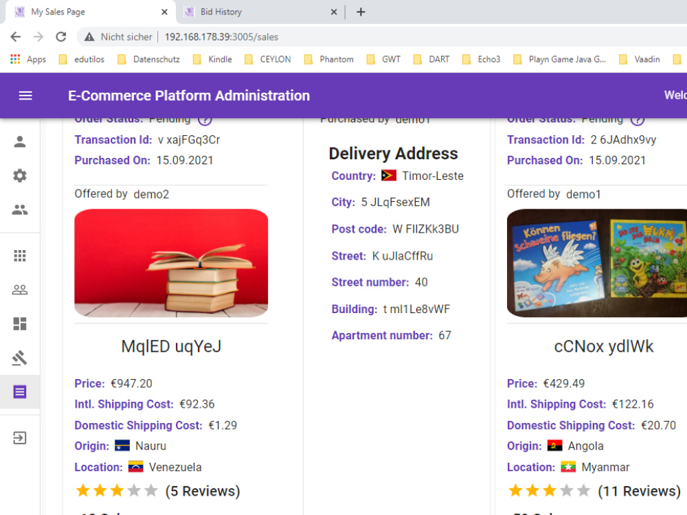The height and width of the screenshot is (515, 687).
Task: Reload the page with refresh button
Action: point(61,37)
